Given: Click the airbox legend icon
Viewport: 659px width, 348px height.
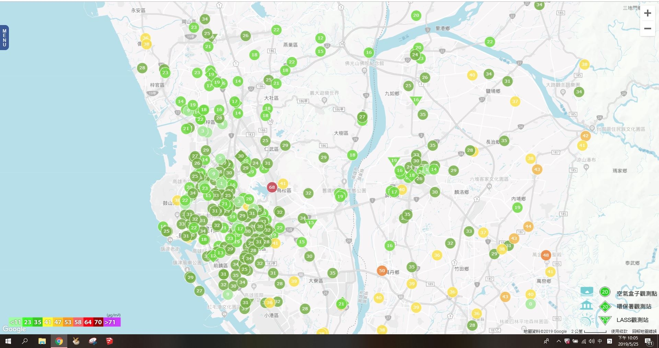Looking at the screenshot, I should [x=587, y=292].
